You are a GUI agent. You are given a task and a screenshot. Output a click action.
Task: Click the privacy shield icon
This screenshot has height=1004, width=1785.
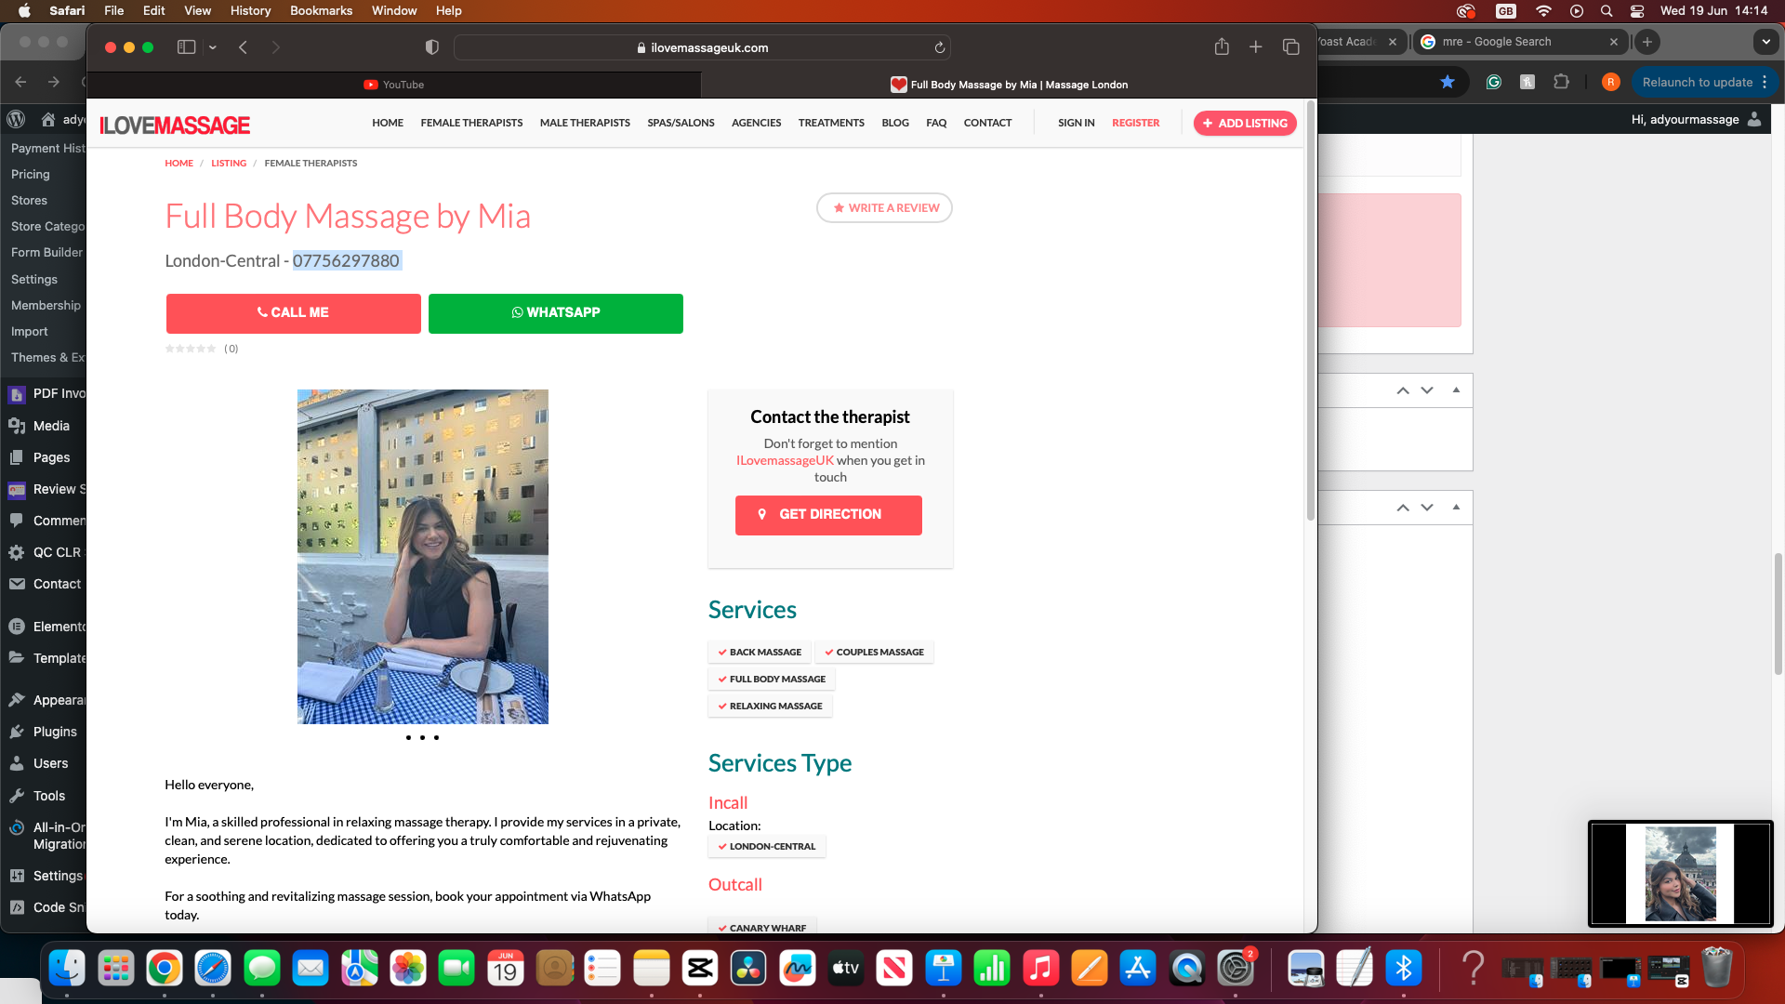(432, 47)
